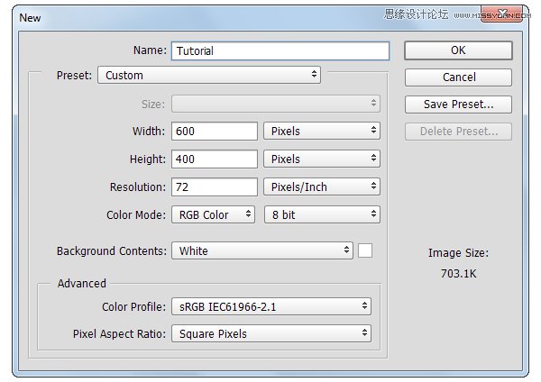
Task: Open the RGB Color mode dropdown
Action: [x=214, y=215]
